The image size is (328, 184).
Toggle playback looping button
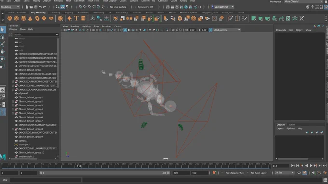[x=299, y=173]
